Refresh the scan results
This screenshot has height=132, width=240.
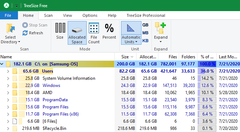tap(33, 33)
